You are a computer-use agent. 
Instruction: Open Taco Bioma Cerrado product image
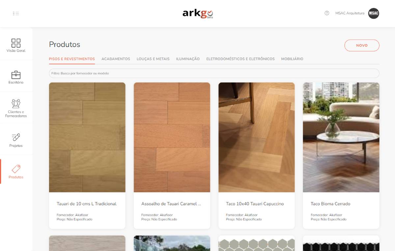point(341,137)
